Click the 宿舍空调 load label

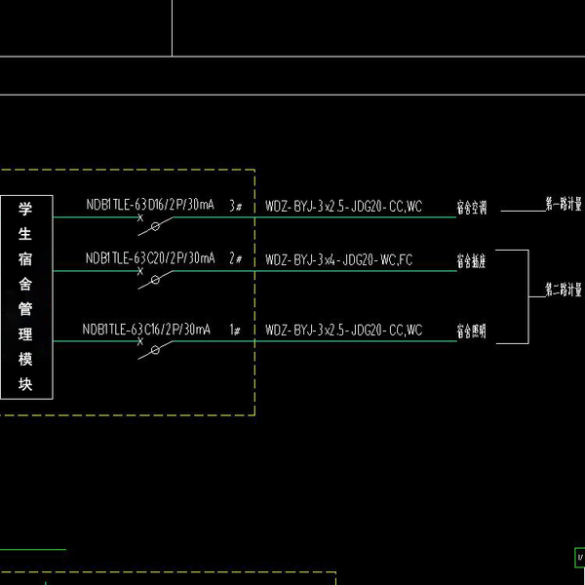click(472, 208)
